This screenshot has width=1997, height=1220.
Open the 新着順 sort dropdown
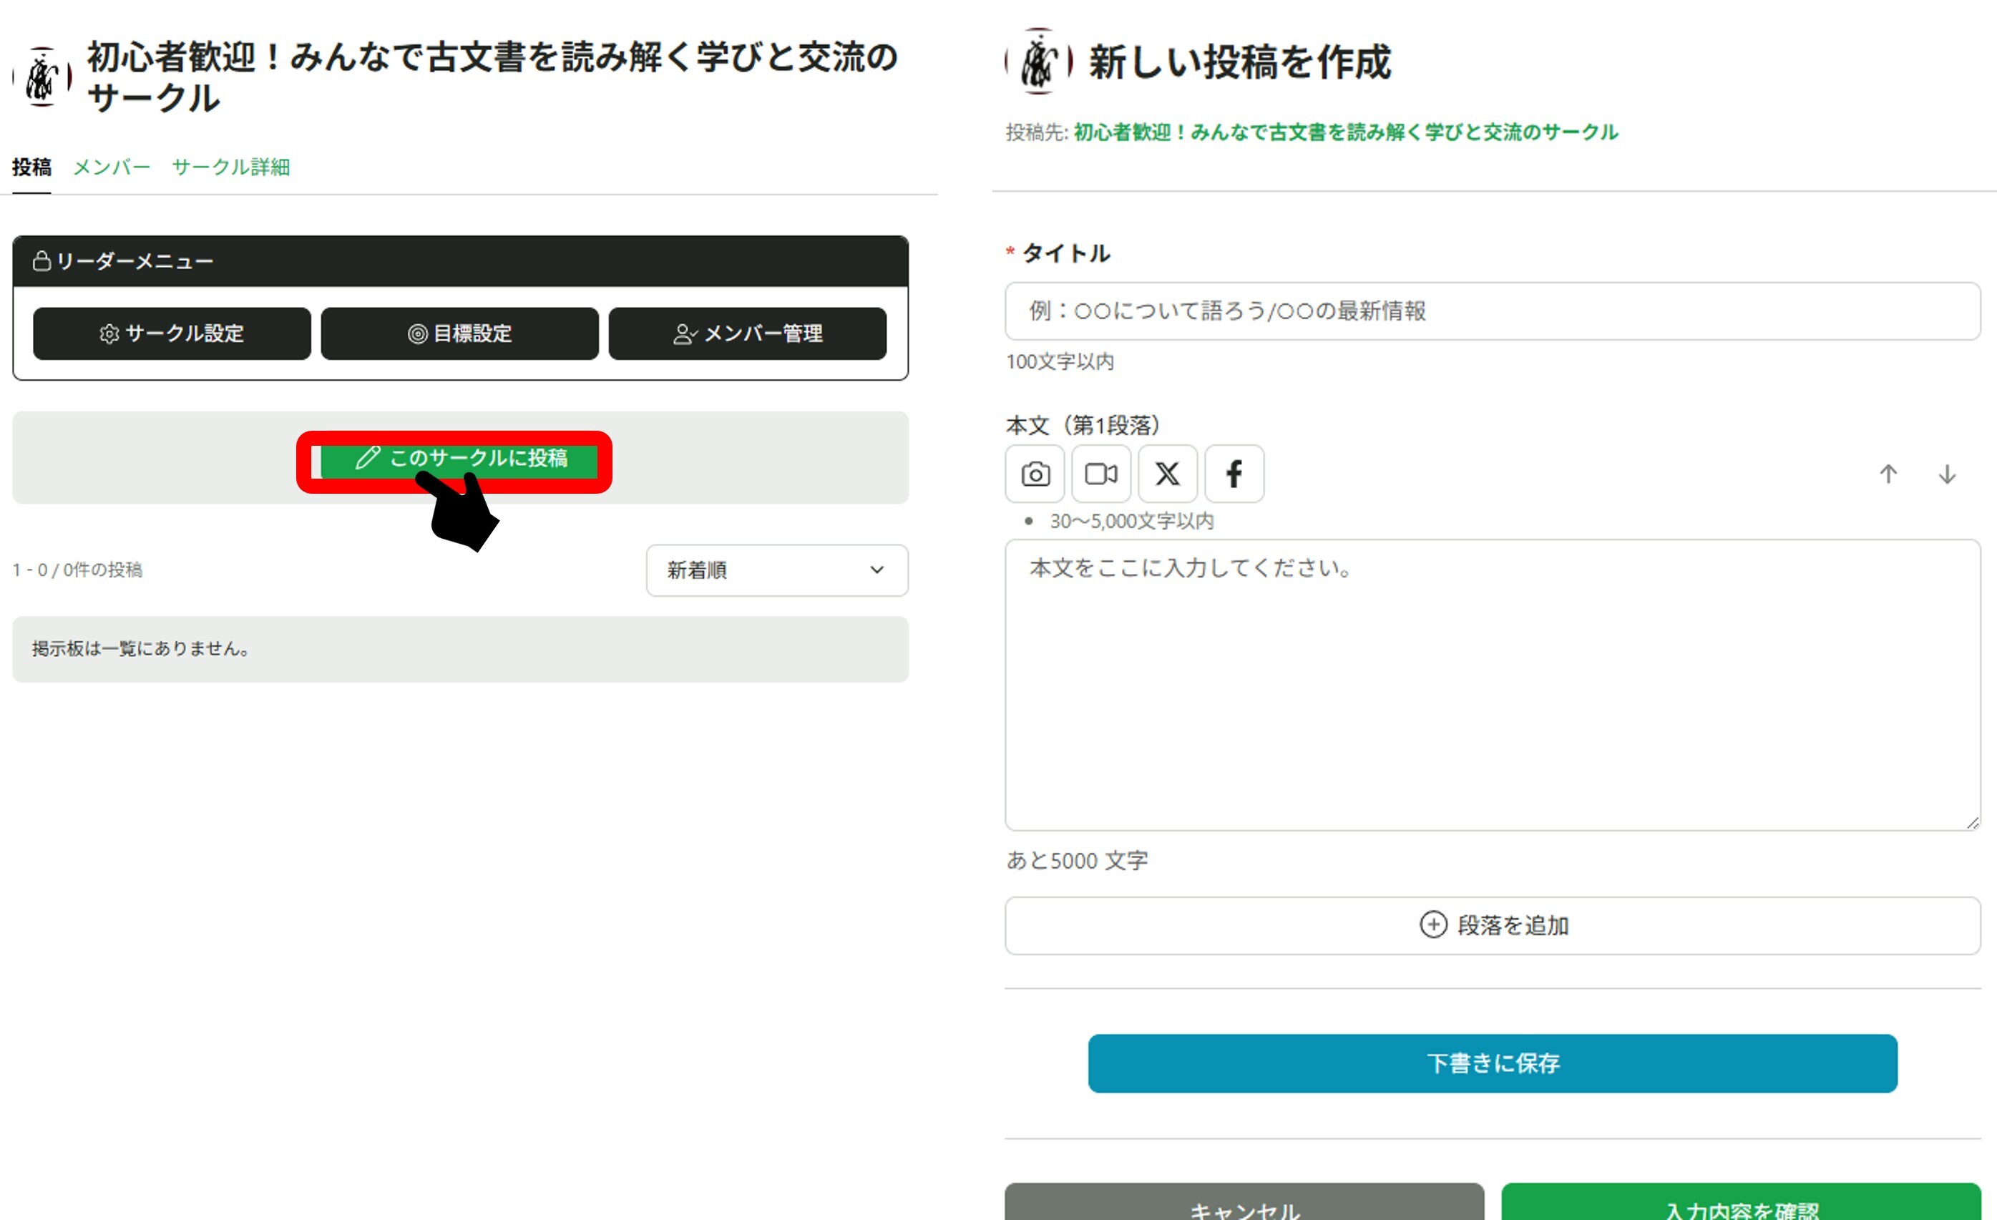776,570
